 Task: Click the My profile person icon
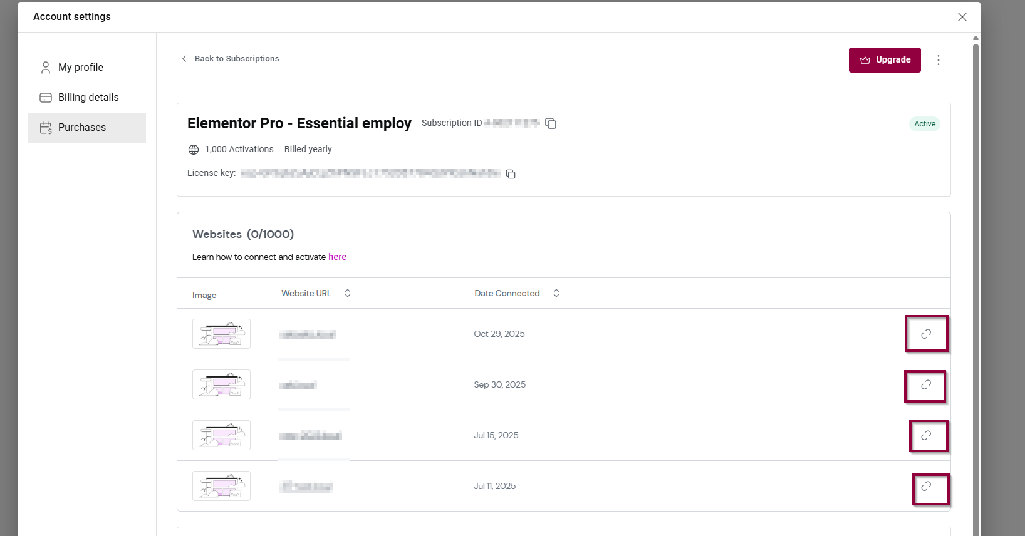coord(44,67)
